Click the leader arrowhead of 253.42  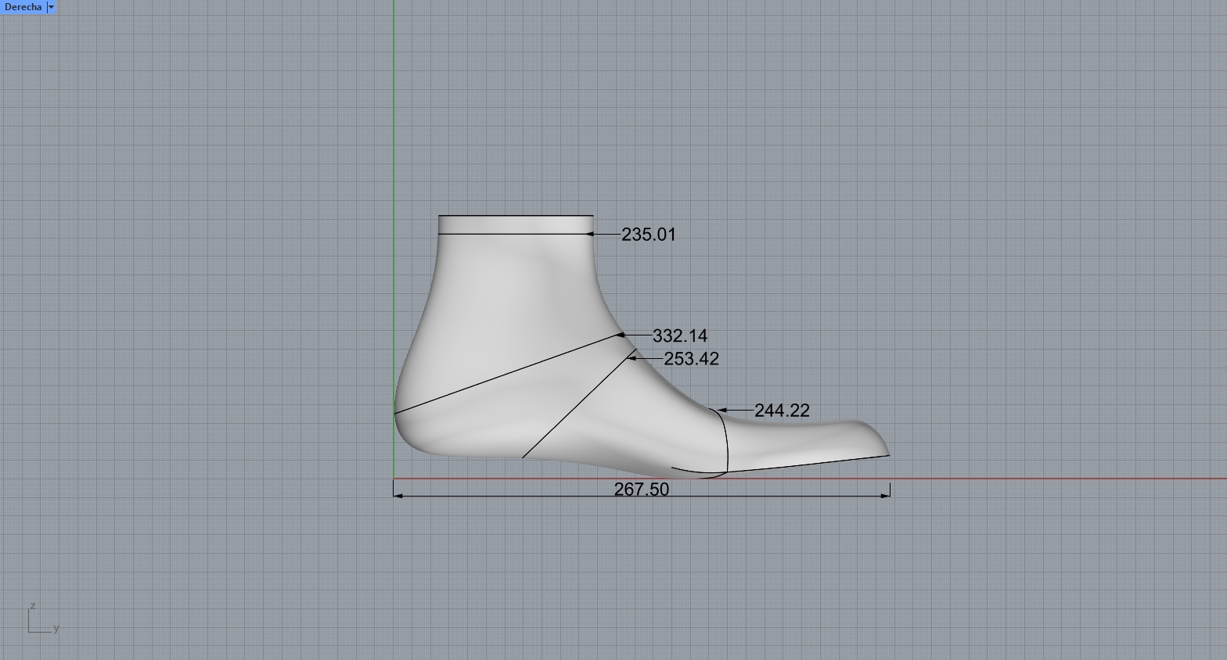coord(632,359)
